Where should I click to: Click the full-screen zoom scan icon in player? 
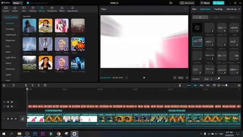(x=175, y=78)
